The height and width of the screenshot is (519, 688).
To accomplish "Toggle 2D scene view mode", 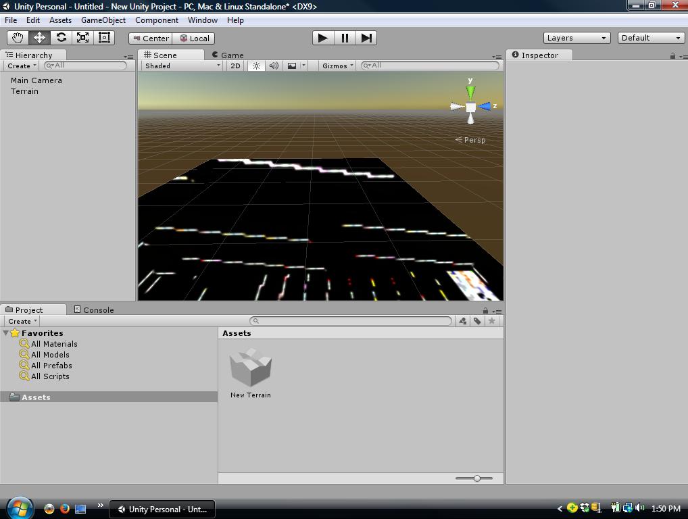I will point(235,66).
